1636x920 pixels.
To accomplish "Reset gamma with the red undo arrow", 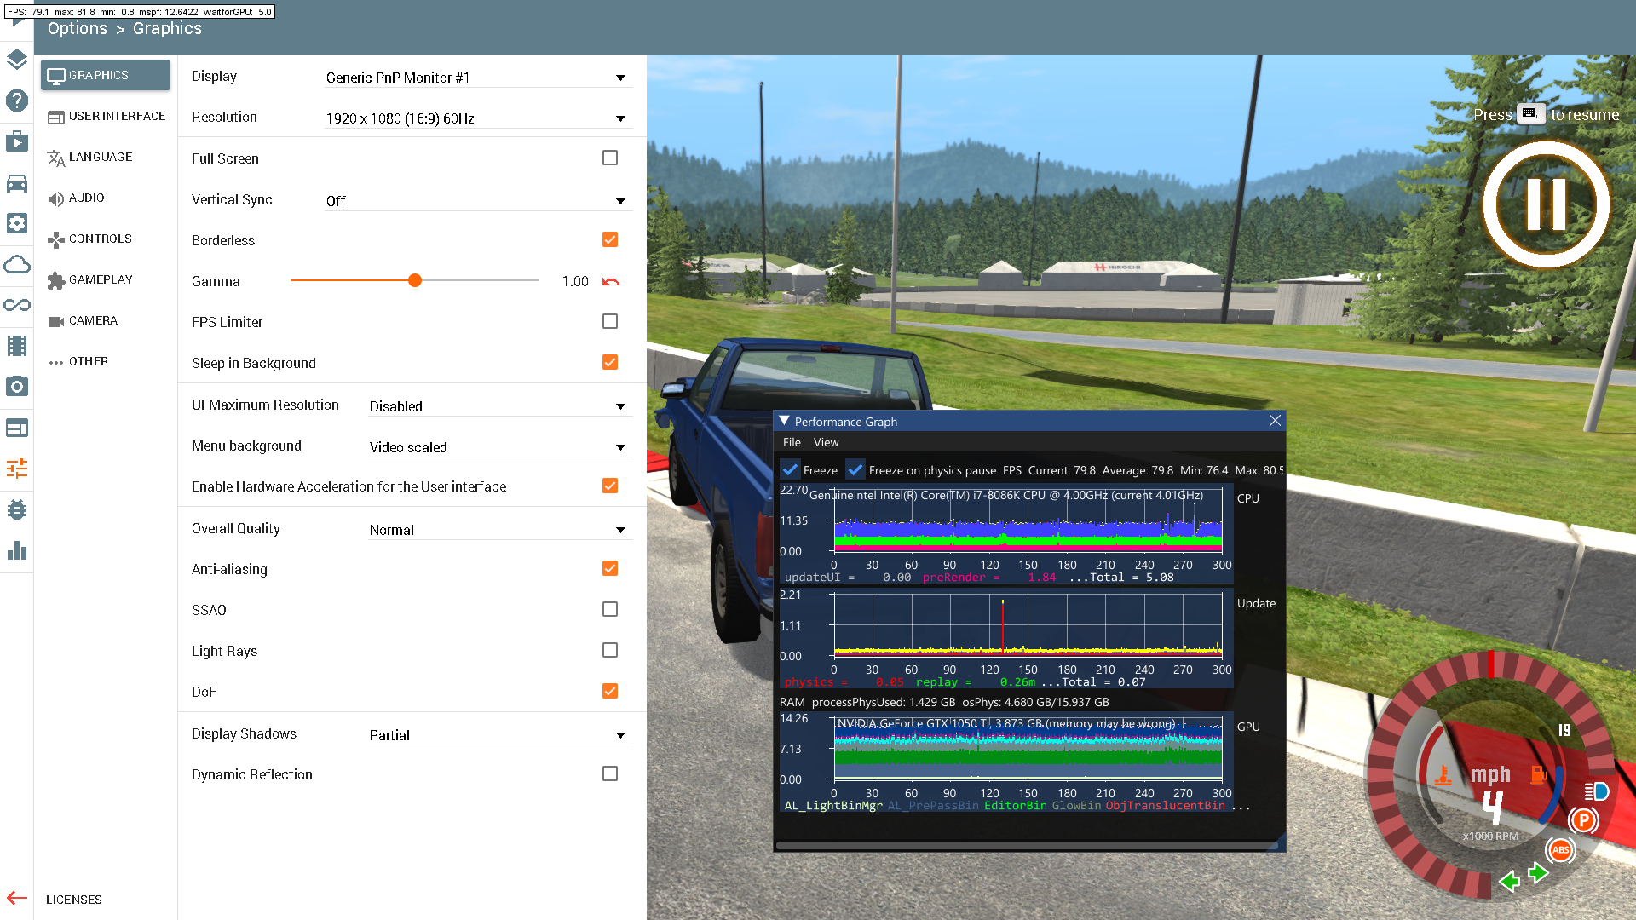I will point(610,281).
